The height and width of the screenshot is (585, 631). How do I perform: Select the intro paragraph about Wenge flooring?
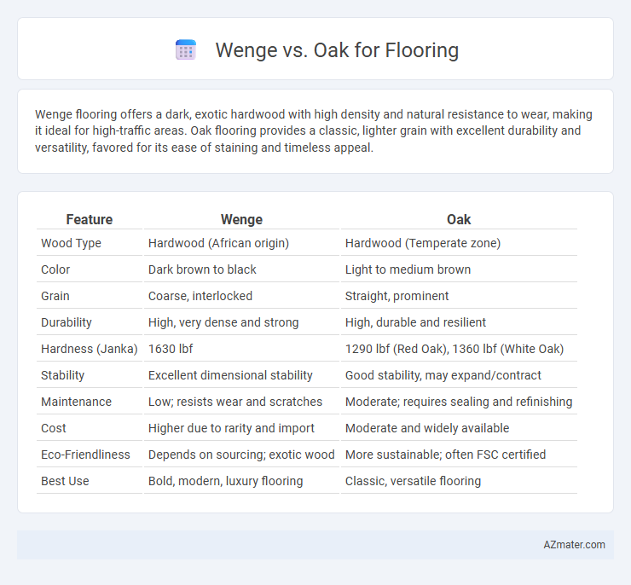(x=314, y=130)
